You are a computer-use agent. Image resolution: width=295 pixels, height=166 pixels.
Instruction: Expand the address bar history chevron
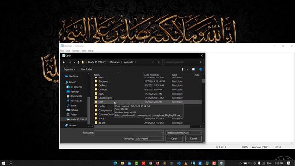(x=153, y=62)
